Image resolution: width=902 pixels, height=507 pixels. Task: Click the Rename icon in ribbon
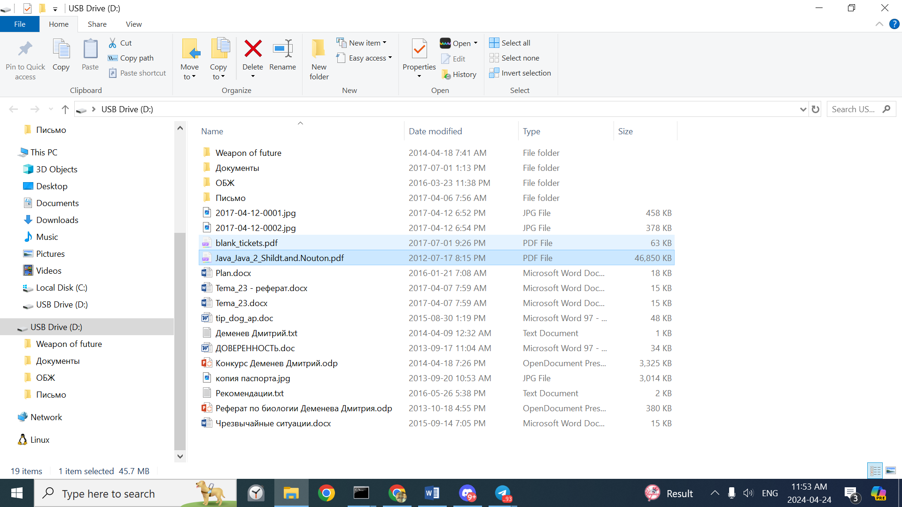282,49
